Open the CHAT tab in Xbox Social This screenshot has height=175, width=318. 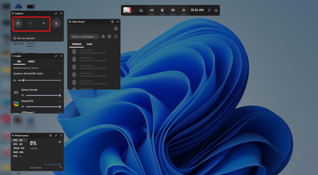[90, 44]
